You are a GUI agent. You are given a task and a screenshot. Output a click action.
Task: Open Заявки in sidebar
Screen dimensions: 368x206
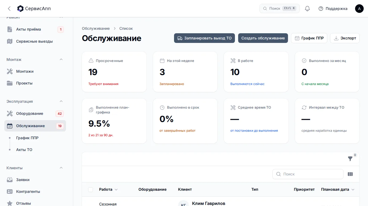(x=35, y=180)
